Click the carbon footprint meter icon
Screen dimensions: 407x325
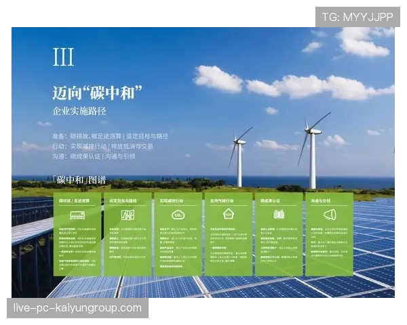[77, 215]
